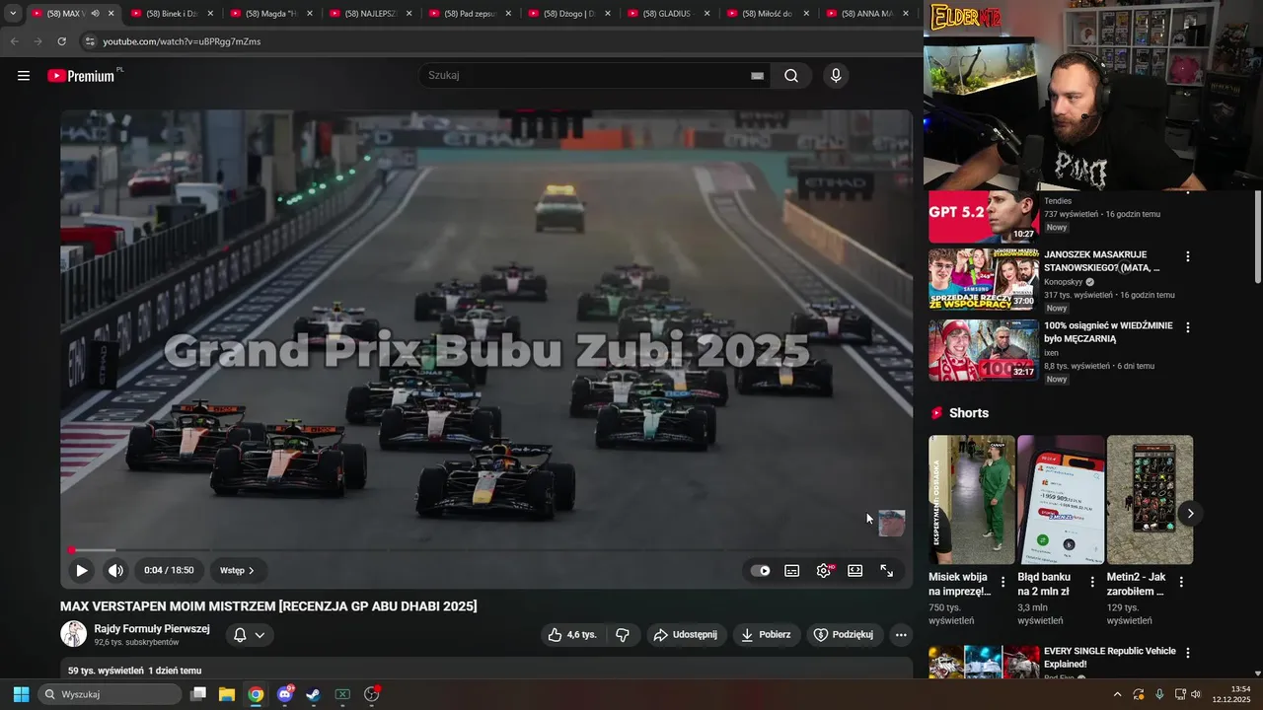The image size is (1263, 710).
Task: Close the 'Dżogo' browser tab
Action: [608, 14]
